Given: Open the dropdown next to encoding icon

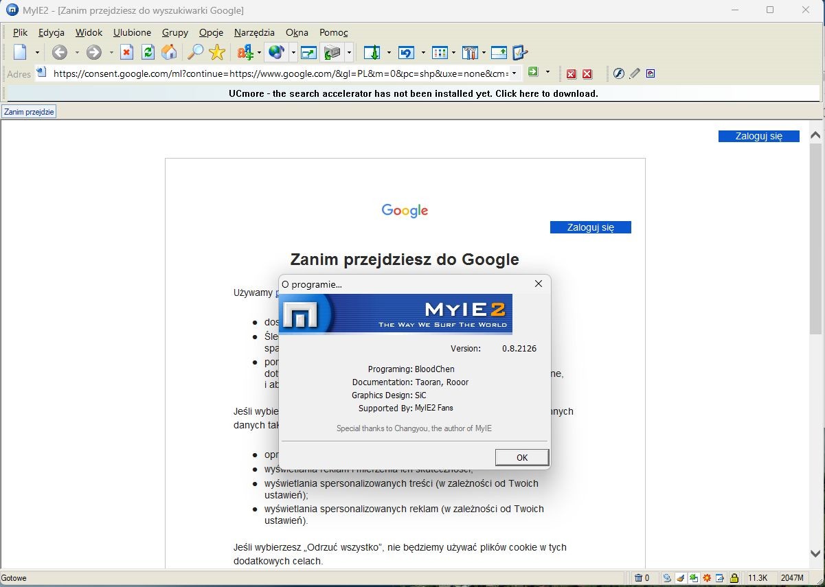Looking at the screenshot, I should point(258,53).
